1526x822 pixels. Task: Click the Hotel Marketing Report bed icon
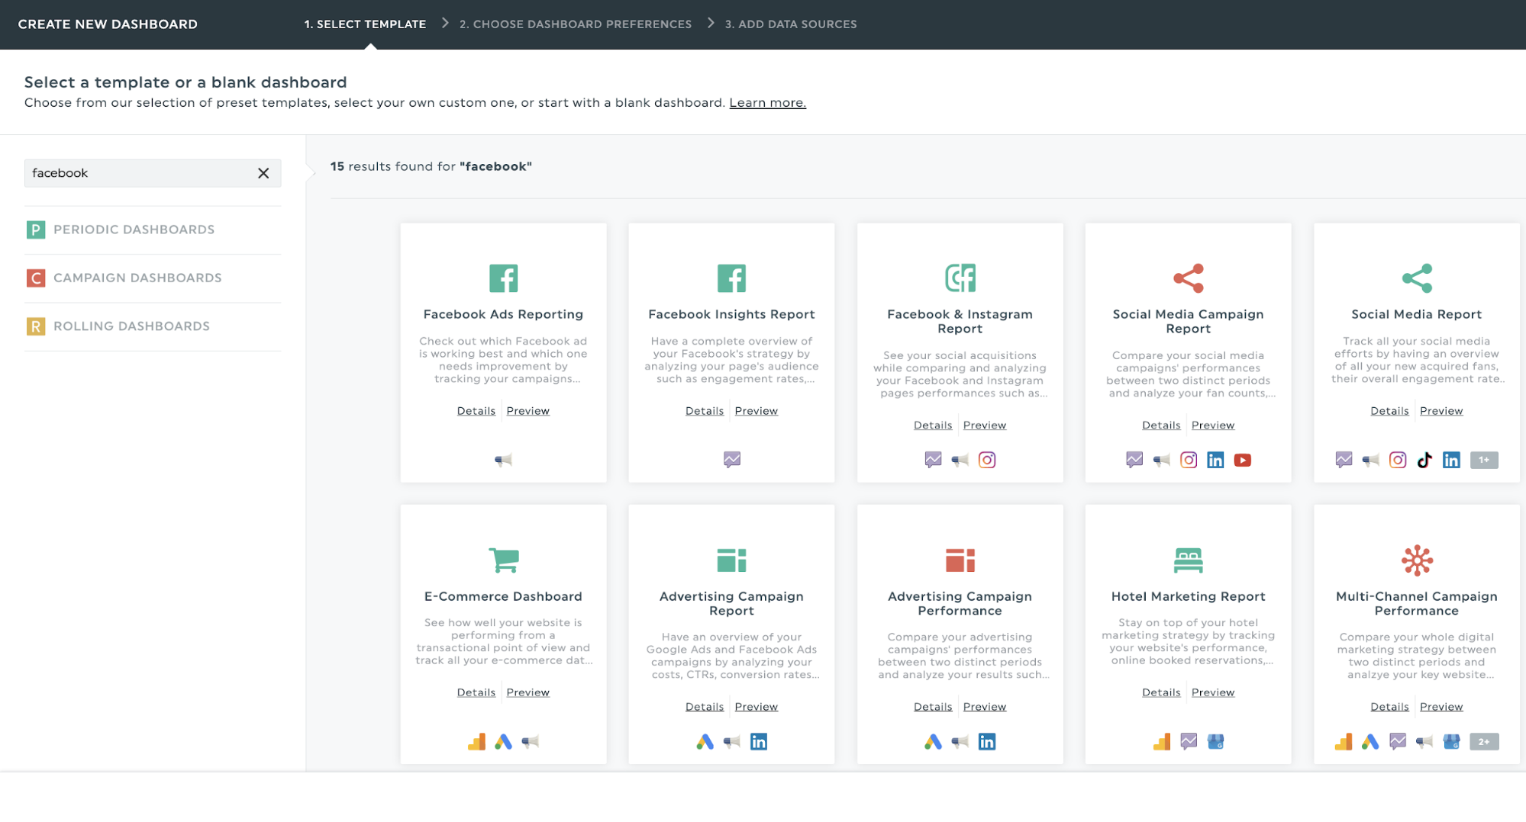pos(1188,560)
